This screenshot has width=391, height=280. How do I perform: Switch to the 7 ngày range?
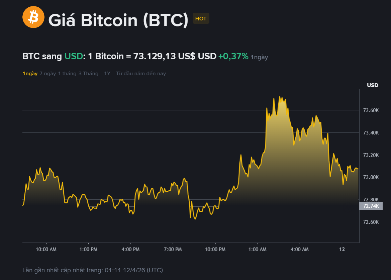click(x=47, y=74)
